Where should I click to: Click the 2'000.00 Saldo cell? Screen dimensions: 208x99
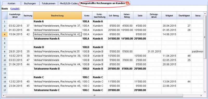click(140, 60)
